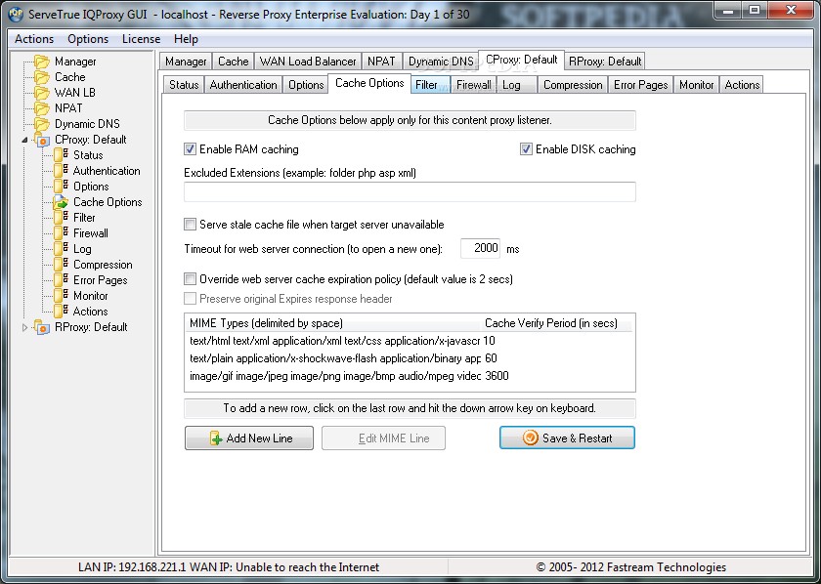Click the Cache folder icon in the tree
Image resolution: width=821 pixels, height=584 pixels.
[42, 77]
